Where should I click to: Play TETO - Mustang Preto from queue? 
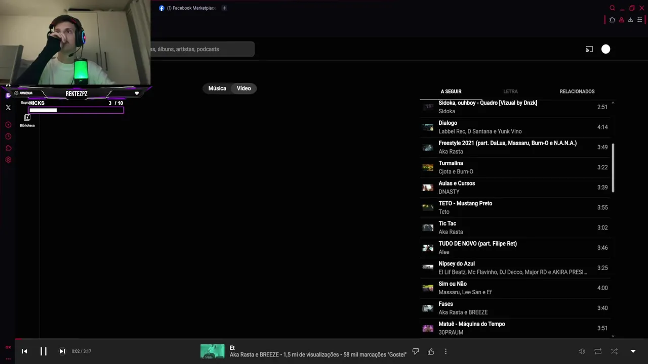click(x=515, y=207)
